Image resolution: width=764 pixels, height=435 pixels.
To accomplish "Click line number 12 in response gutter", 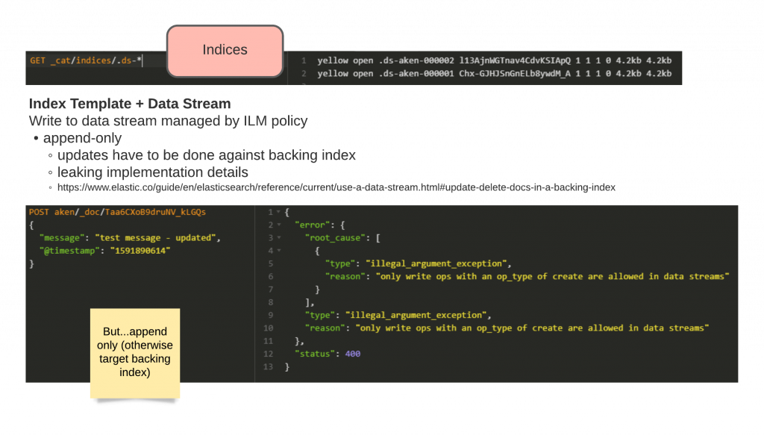I will point(268,354).
